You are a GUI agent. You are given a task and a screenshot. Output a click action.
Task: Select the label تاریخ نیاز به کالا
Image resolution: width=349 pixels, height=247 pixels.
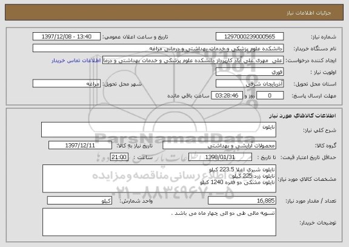click(135, 146)
